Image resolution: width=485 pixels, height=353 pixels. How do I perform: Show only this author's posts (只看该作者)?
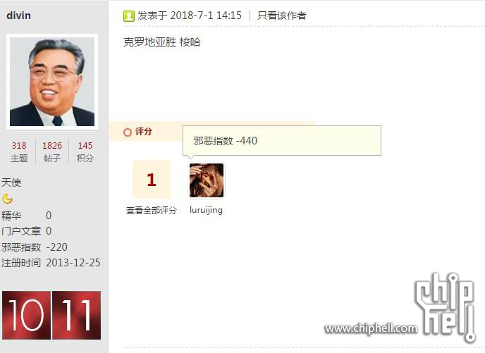click(282, 16)
